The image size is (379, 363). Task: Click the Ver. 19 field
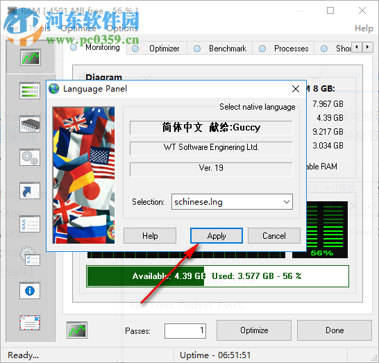point(211,169)
